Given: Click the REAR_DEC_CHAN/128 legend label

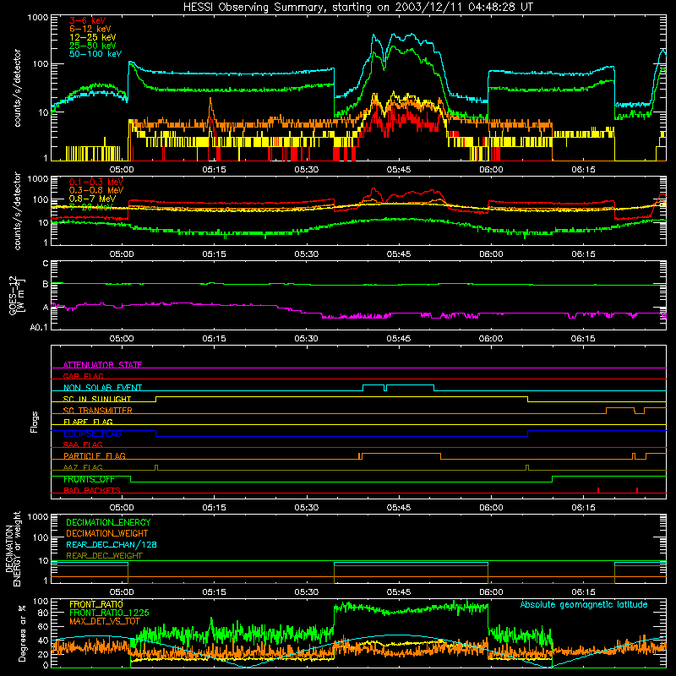Looking at the screenshot, I should (112, 544).
